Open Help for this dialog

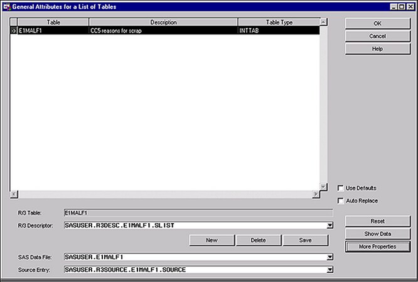tap(377, 49)
